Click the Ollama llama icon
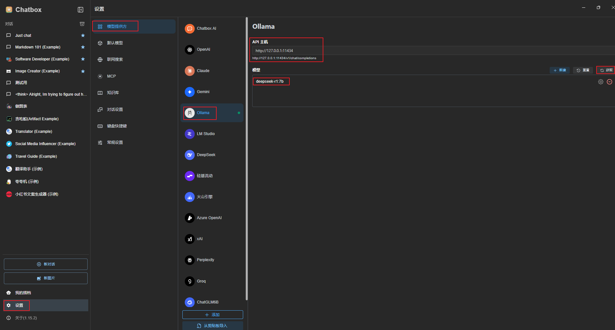615x330 pixels. [190, 113]
